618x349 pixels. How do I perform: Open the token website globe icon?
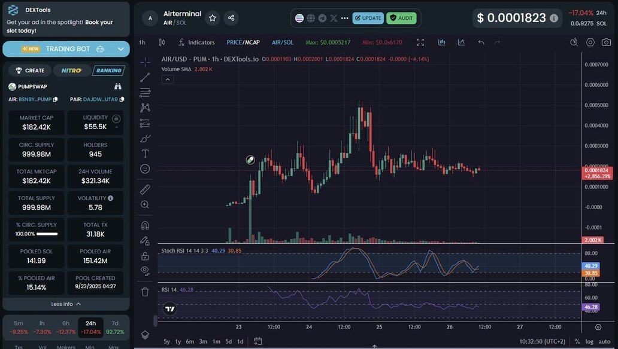311,18
